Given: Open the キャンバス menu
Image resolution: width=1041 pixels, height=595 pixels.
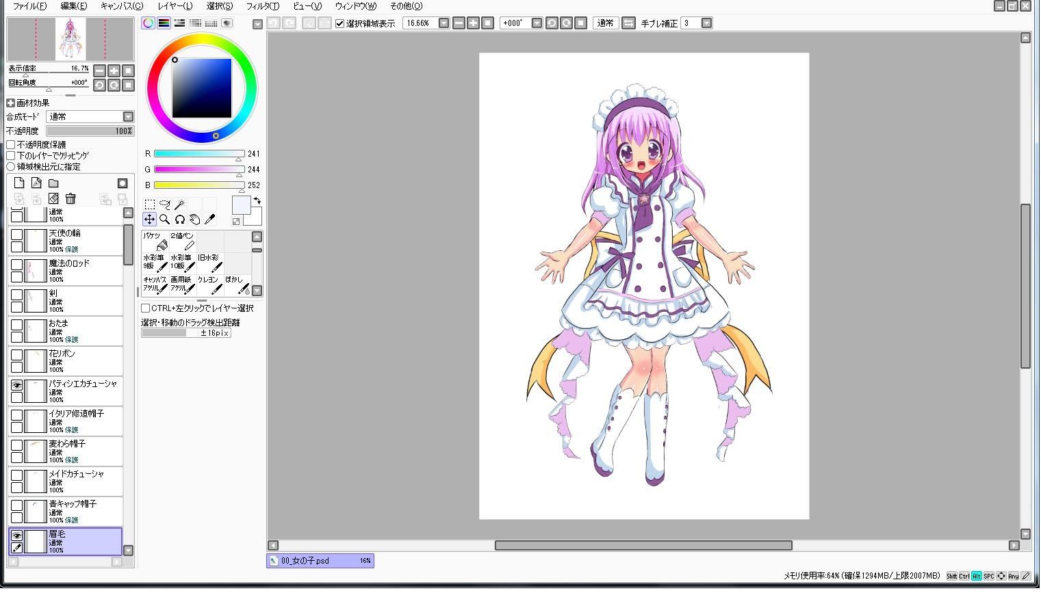Looking at the screenshot, I should coord(122,6).
